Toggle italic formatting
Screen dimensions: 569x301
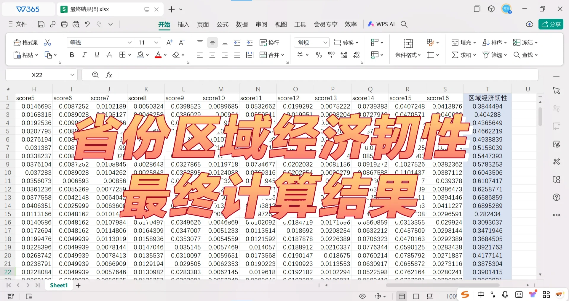[84, 55]
